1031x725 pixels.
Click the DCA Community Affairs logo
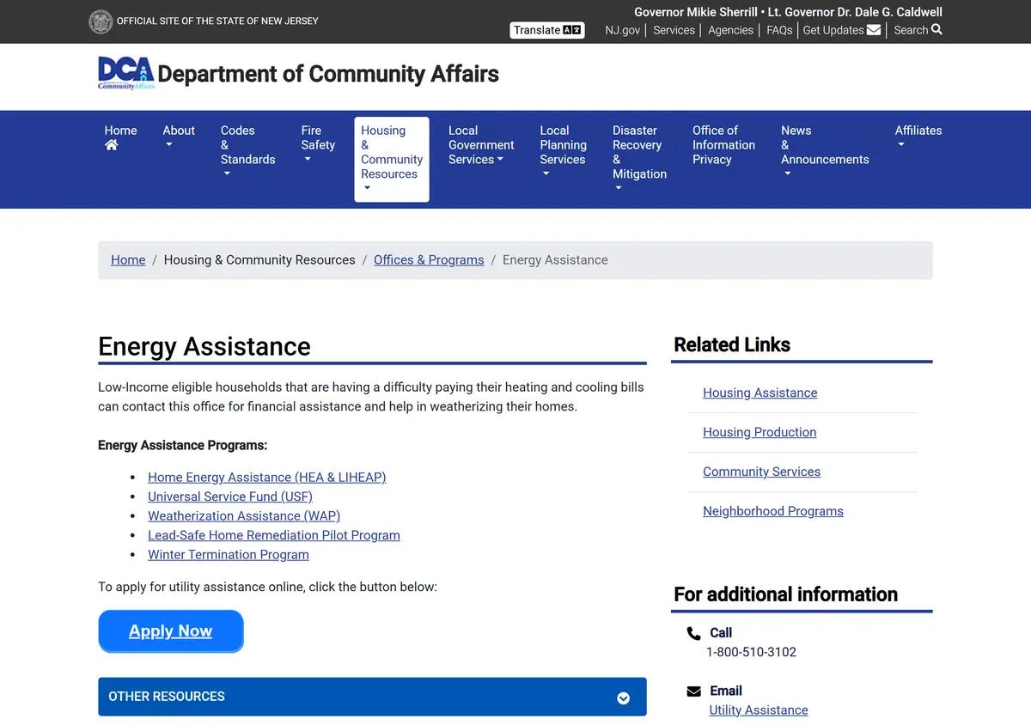pos(126,74)
